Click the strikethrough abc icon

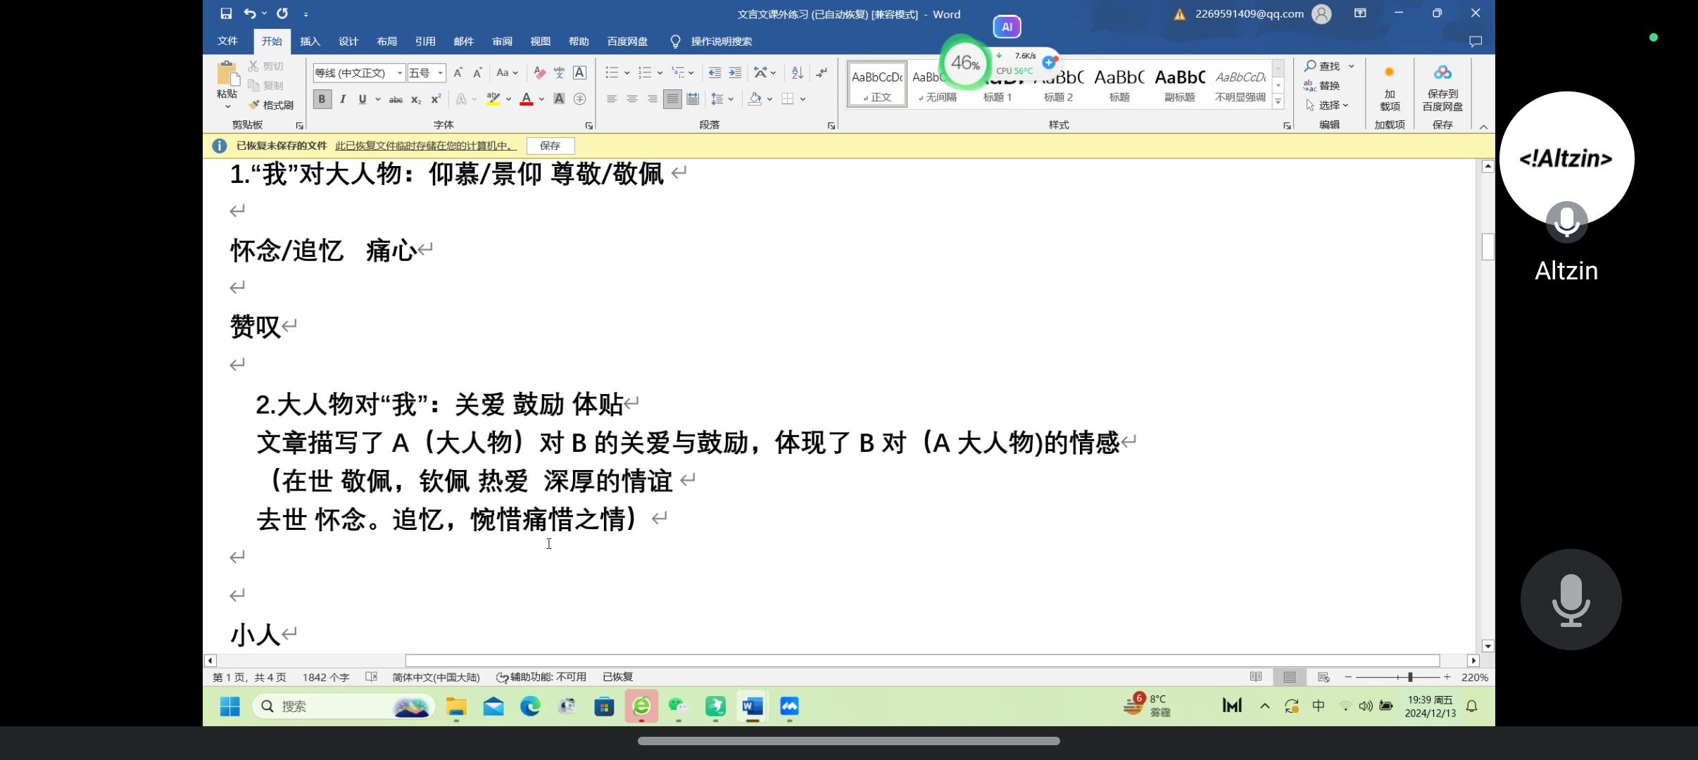396,99
